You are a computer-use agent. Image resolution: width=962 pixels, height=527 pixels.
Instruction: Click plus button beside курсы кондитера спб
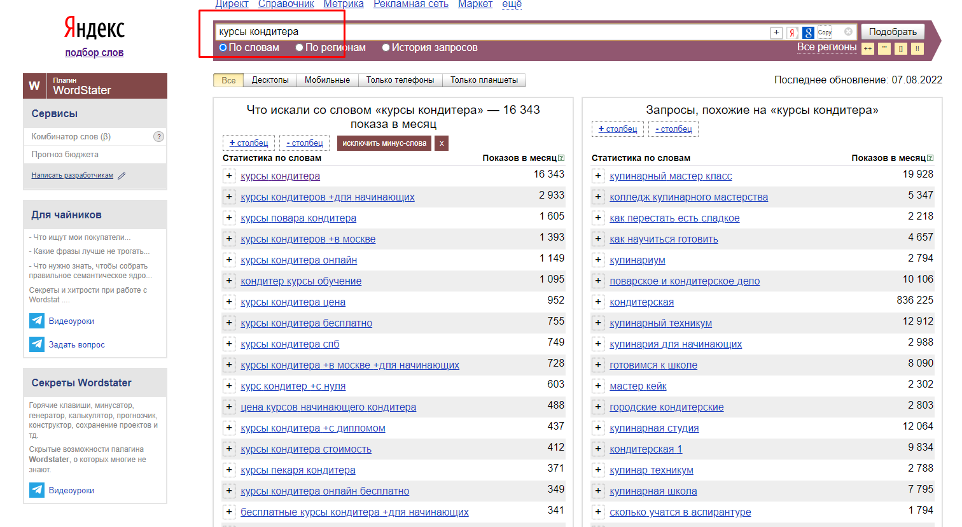[229, 344]
